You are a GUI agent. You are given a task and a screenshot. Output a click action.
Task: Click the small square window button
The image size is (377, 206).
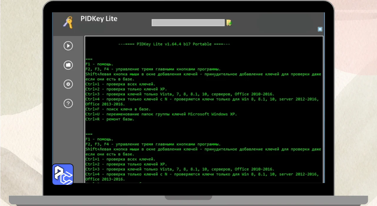point(320,29)
